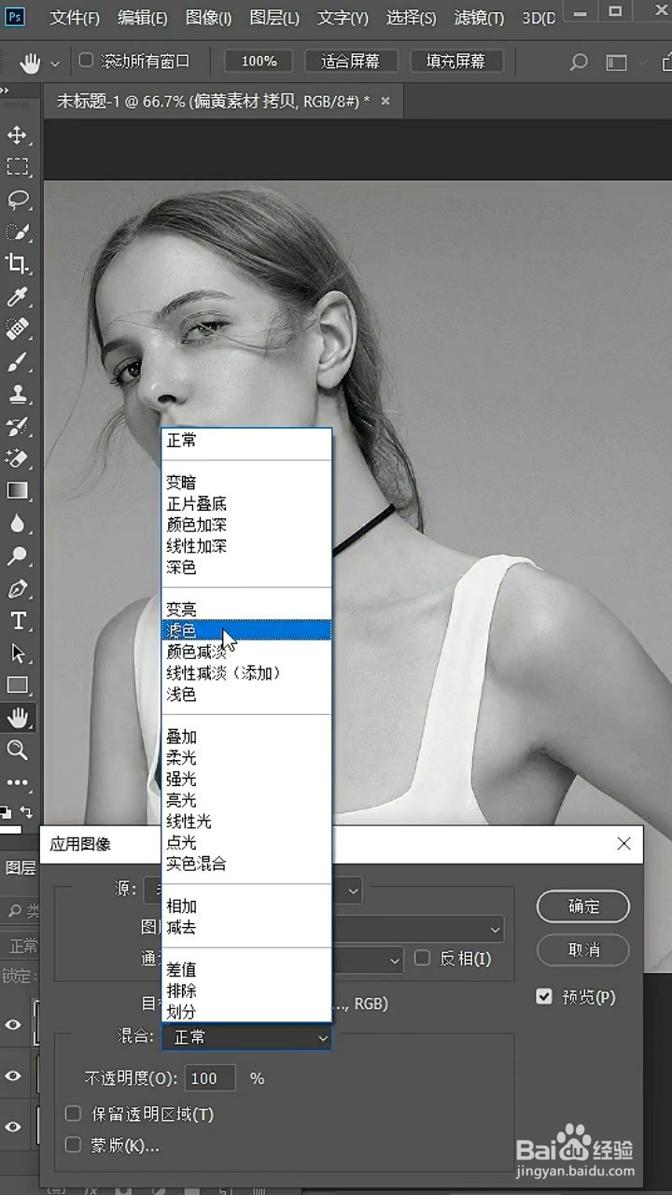Swap foreground and background colors

pyautogui.click(x=26, y=812)
